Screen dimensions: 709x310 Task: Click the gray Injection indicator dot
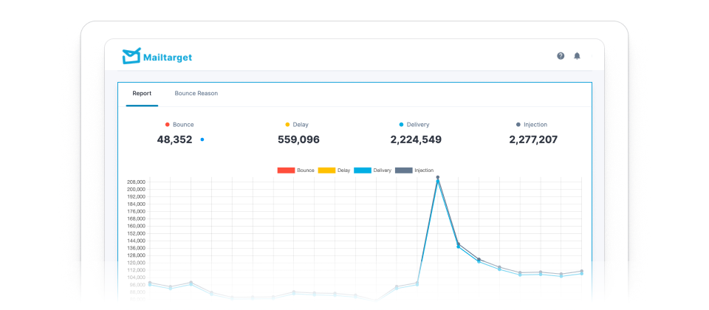tap(518, 125)
